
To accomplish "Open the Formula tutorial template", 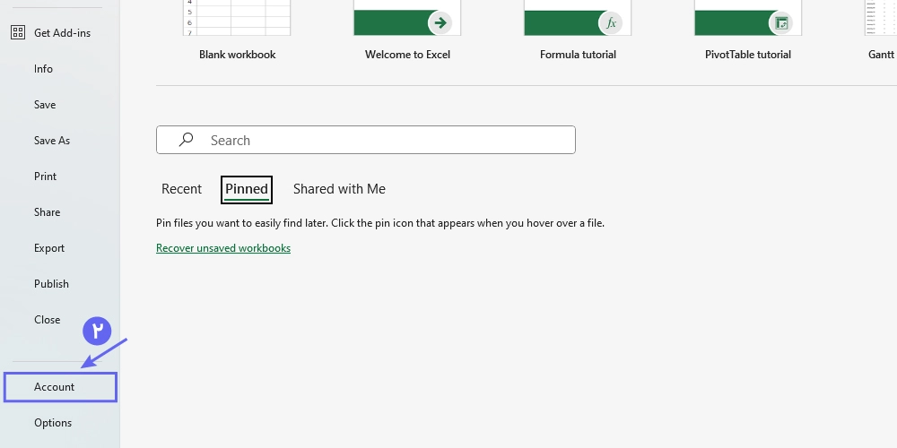I will 578,18.
